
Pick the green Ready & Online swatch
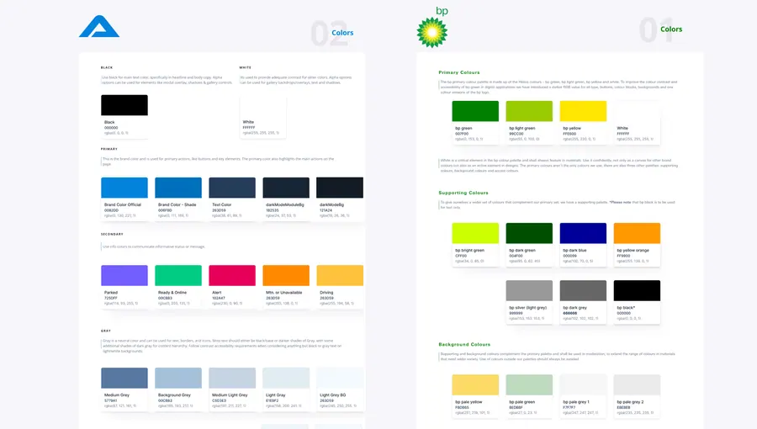click(x=178, y=276)
